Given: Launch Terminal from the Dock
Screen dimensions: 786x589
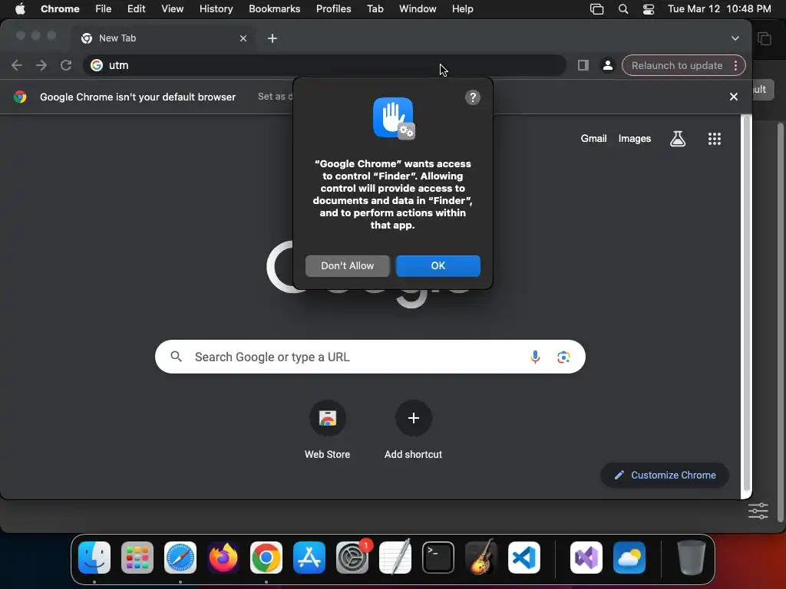Looking at the screenshot, I should click(438, 558).
